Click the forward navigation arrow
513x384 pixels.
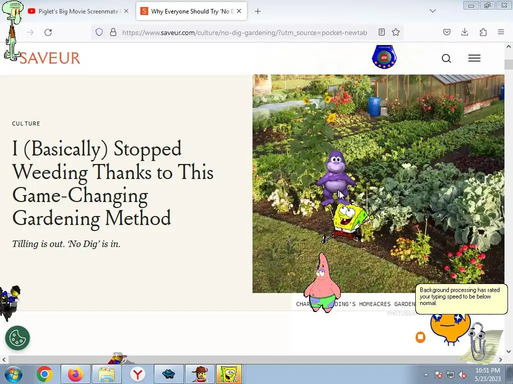point(30,32)
